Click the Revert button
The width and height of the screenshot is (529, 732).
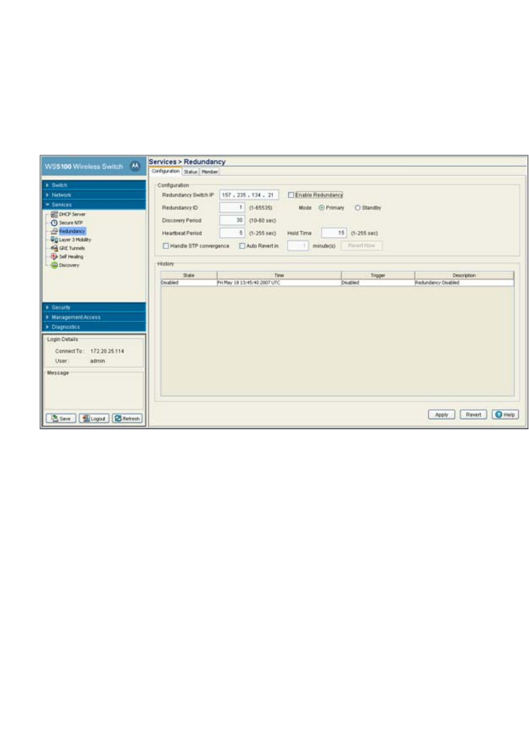click(x=474, y=415)
